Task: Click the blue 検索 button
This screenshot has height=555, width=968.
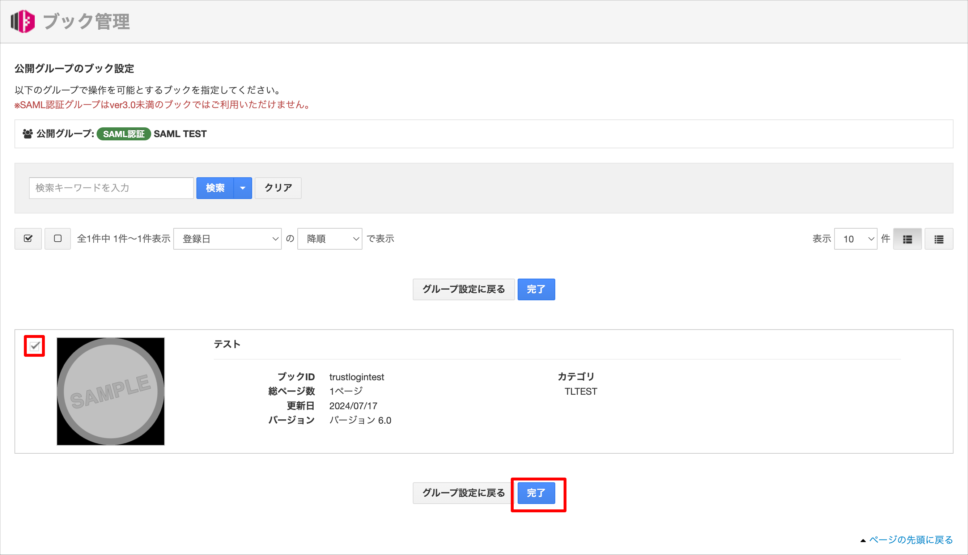Action: [215, 188]
